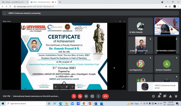Click the Present now icon
The image size is (181, 106).
pyautogui.click(x=92, y=96)
